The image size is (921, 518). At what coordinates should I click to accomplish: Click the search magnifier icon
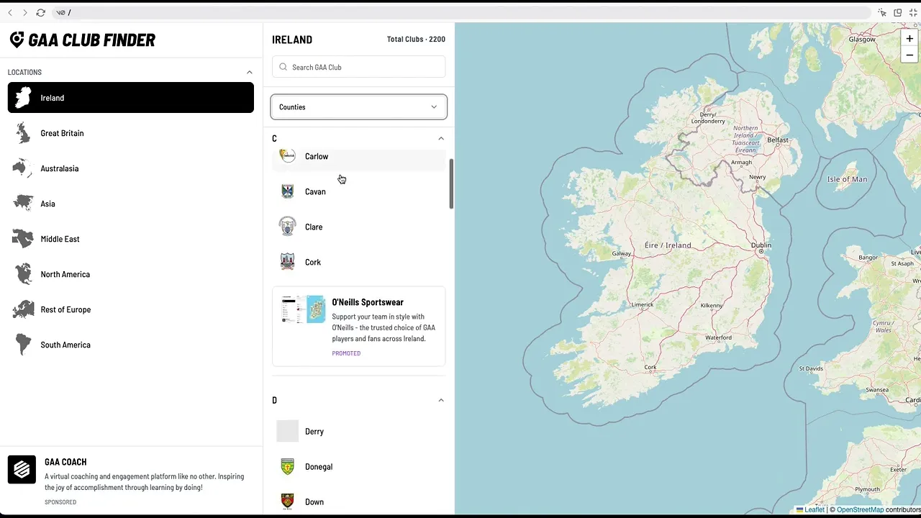(x=283, y=67)
